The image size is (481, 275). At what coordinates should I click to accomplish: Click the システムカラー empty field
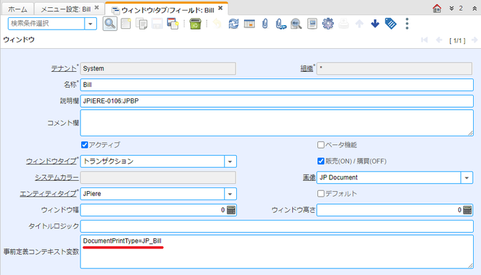point(158,177)
